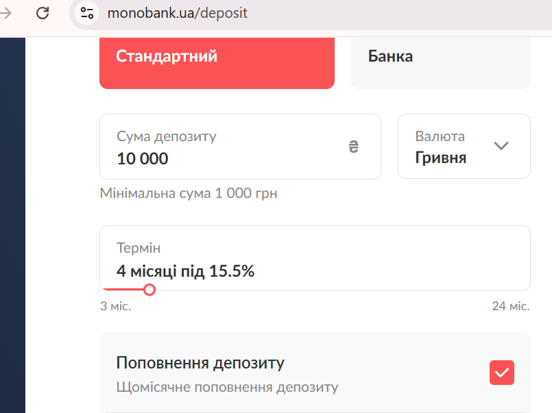552x413 pixels.
Task: Click the Поповнення депозиту heading
Action: point(200,362)
